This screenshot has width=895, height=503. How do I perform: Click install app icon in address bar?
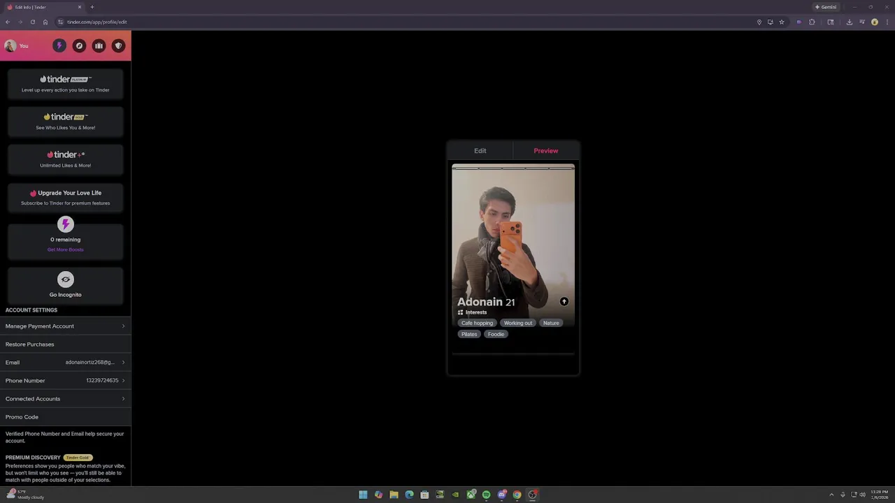(770, 22)
